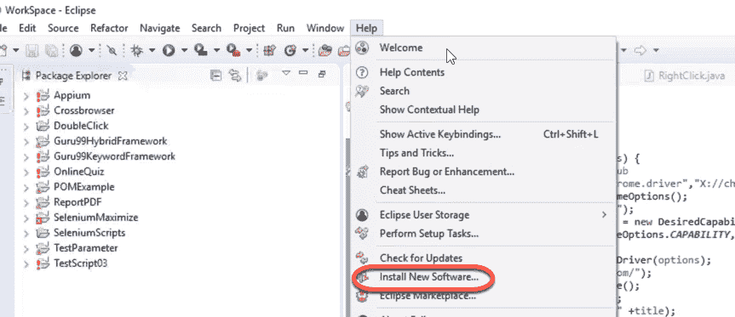Open the Run menu
The image size is (735, 317).
click(285, 28)
